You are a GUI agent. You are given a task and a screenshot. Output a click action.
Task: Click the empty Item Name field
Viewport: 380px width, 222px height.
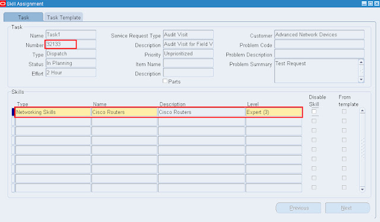188,63
